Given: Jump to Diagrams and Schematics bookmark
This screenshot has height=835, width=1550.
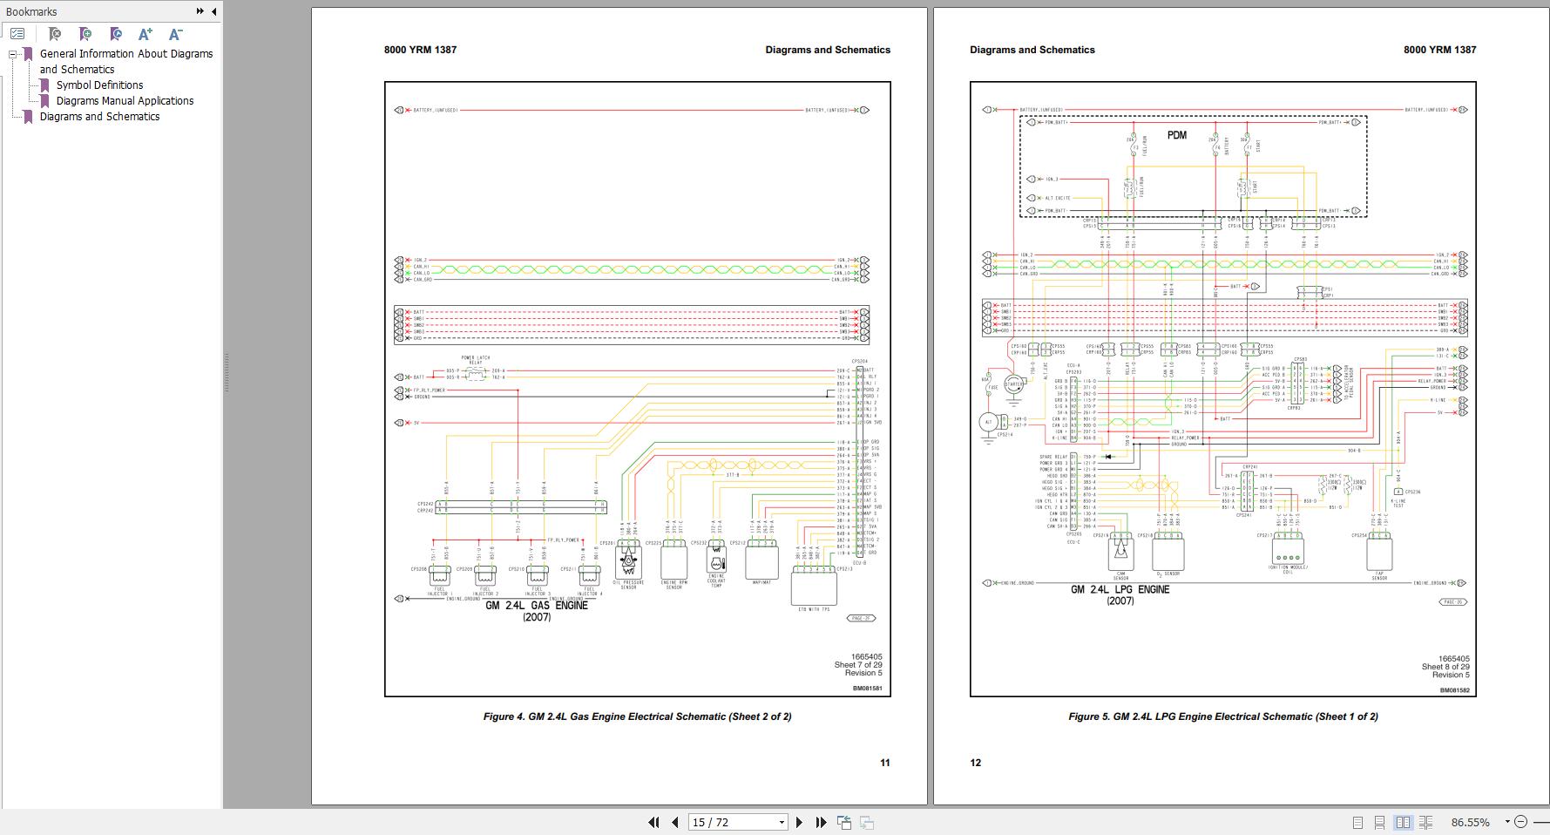Looking at the screenshot, I should (x=99, y=117).
